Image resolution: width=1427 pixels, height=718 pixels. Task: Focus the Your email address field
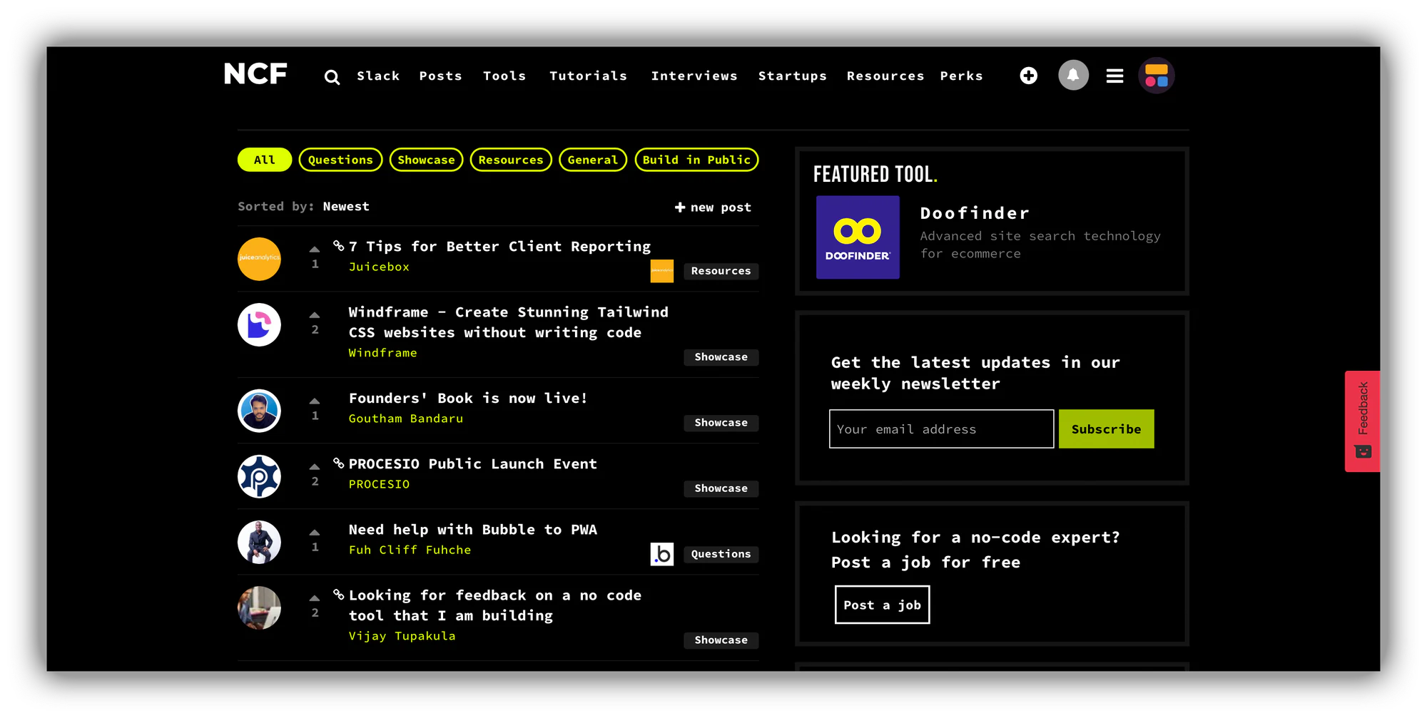[941, 429]
